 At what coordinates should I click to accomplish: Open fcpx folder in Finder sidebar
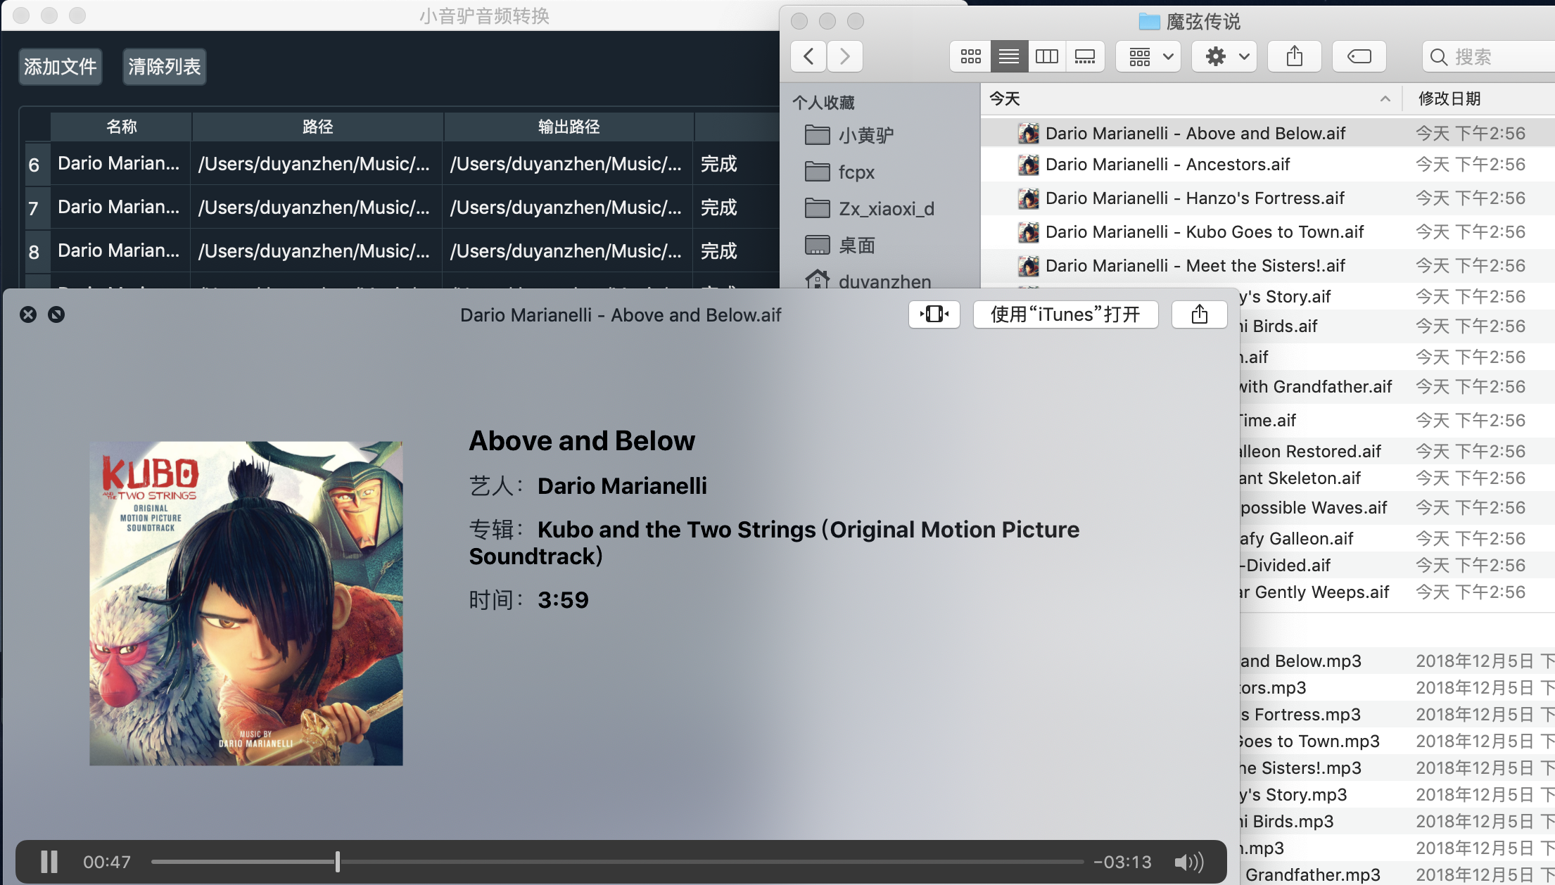[x=839, y=172]
